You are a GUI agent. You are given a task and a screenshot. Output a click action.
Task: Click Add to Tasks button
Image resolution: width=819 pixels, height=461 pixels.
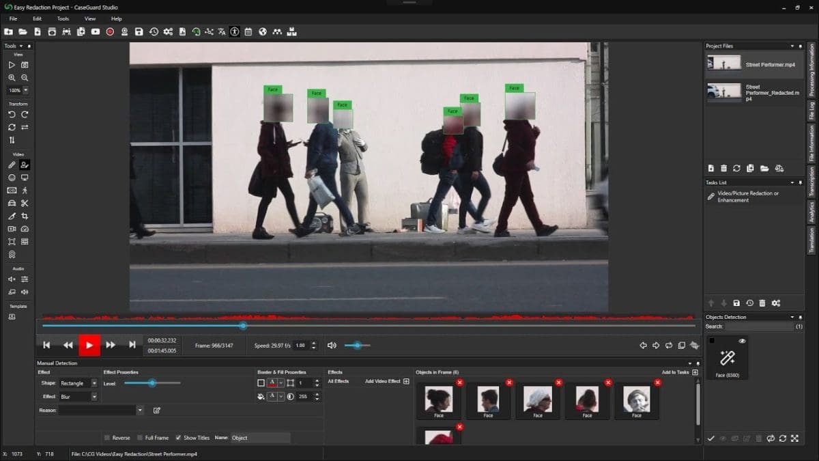pyautogui.click(x=680, y=372)
